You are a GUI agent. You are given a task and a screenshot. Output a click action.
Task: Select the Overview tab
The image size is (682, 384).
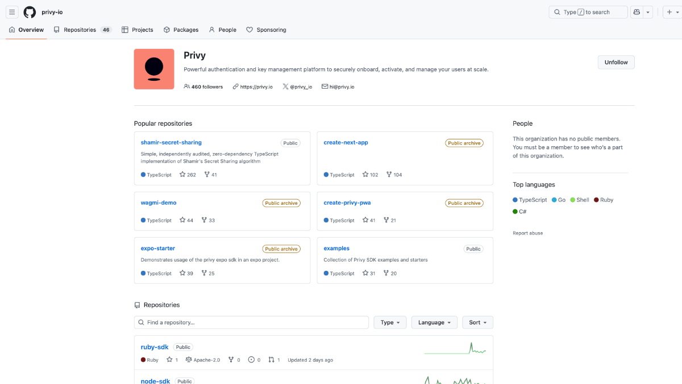[26, 30]
